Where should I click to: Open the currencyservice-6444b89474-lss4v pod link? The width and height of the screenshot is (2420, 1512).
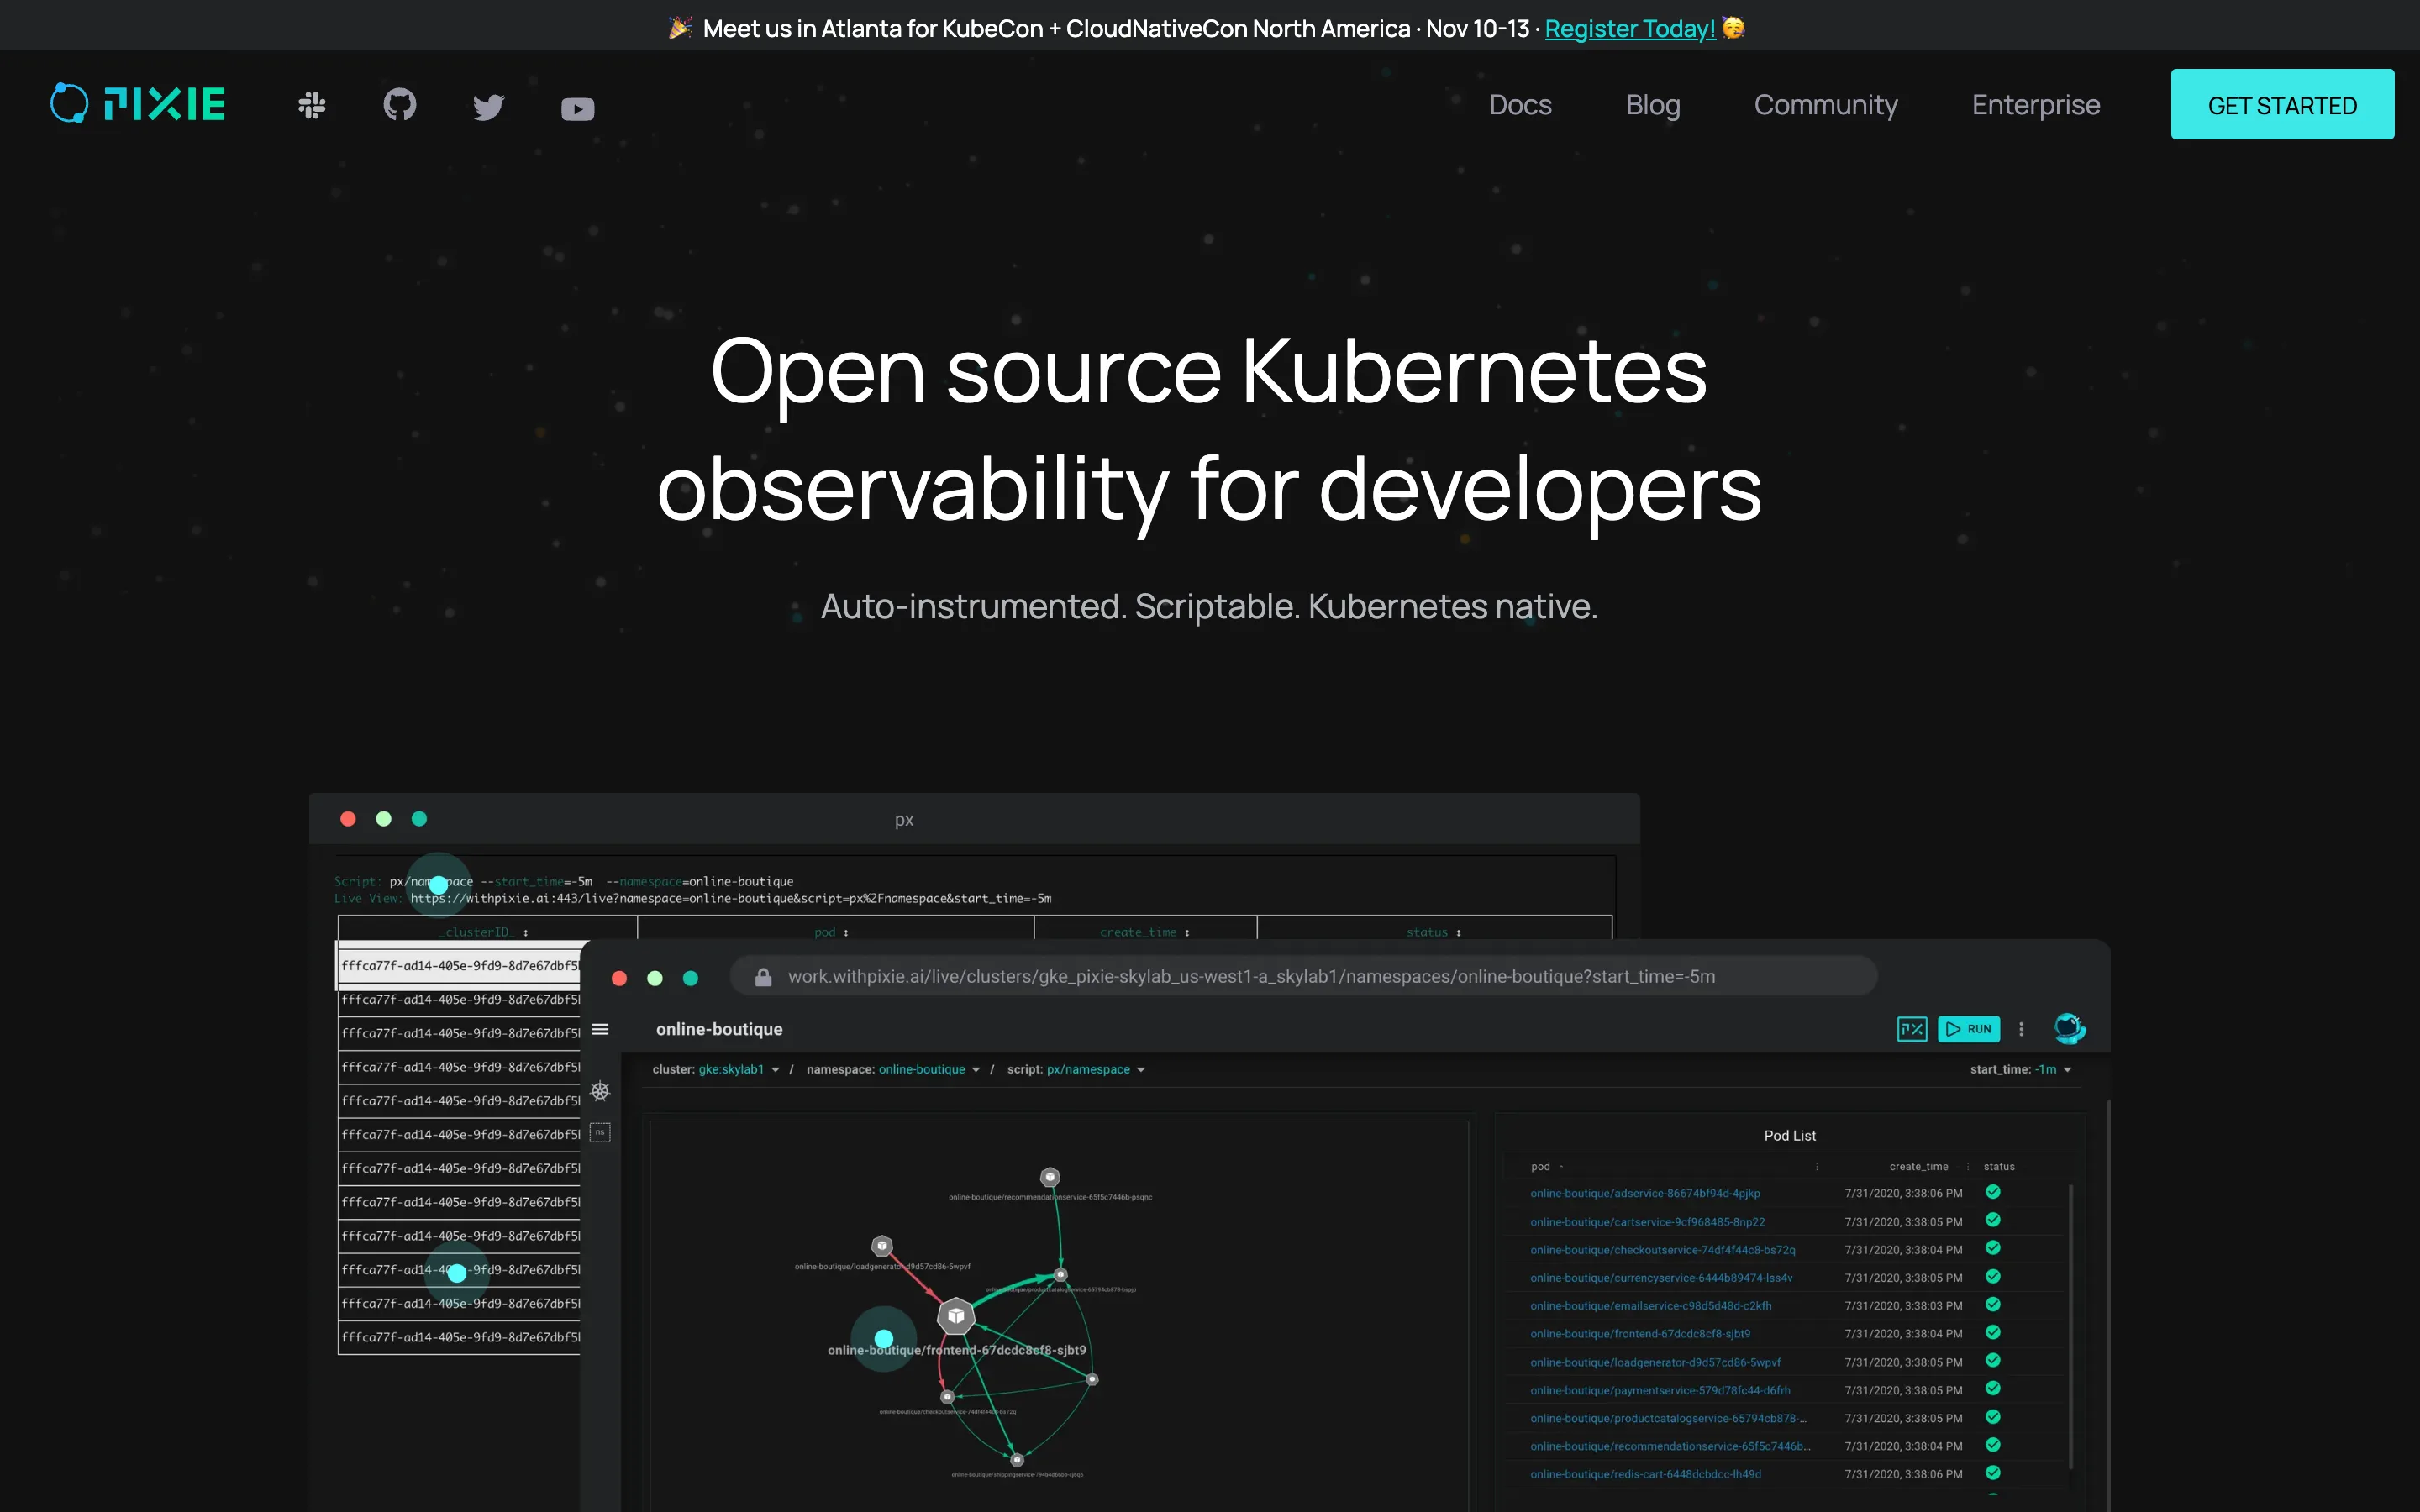tap(1661, 1278)
